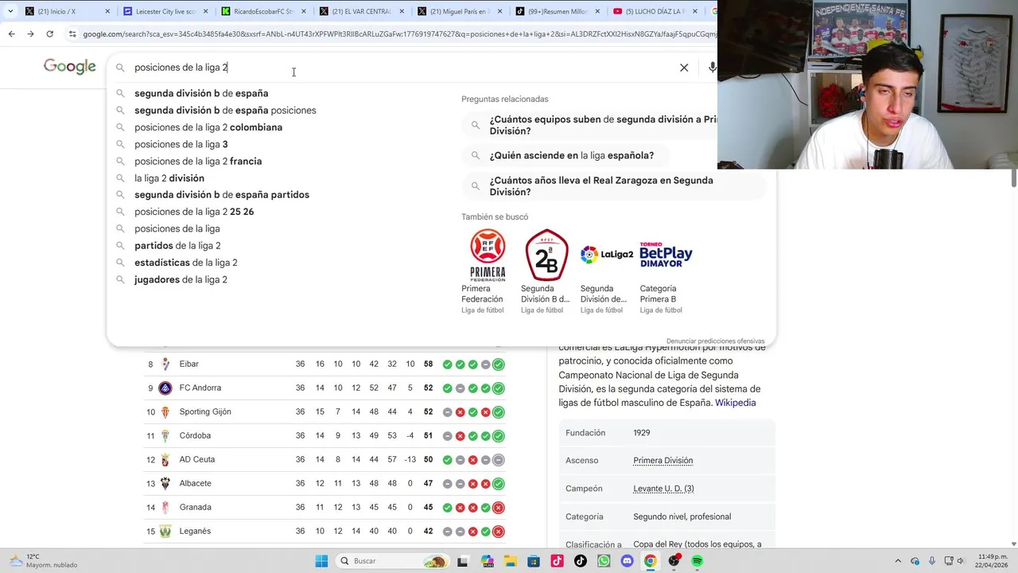Image resolution: width=1018 pixels, height=573 pixels.
Task: Open Microsoft Store from the taskbar
Action: coord(534,561)
